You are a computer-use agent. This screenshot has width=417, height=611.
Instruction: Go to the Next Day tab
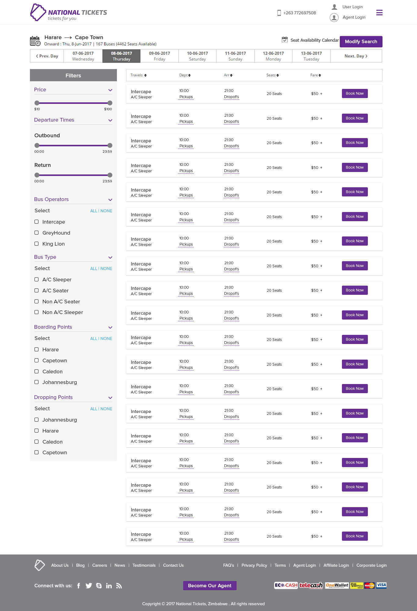tap(356, 56)
